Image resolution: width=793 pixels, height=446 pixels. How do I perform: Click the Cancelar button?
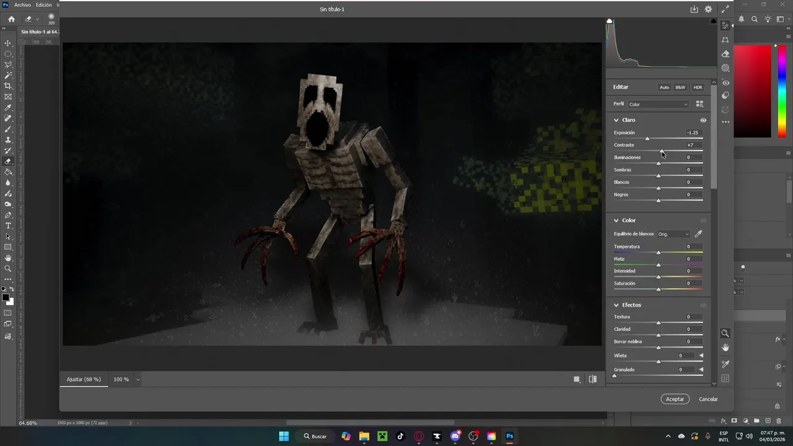(708, 399)
